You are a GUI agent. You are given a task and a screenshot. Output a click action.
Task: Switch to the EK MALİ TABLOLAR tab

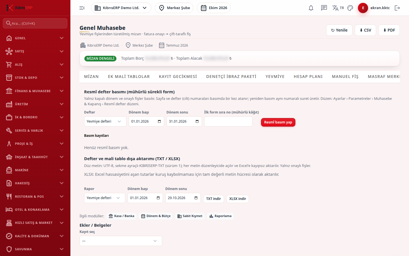pyautogui.click(x=129, y=77)
